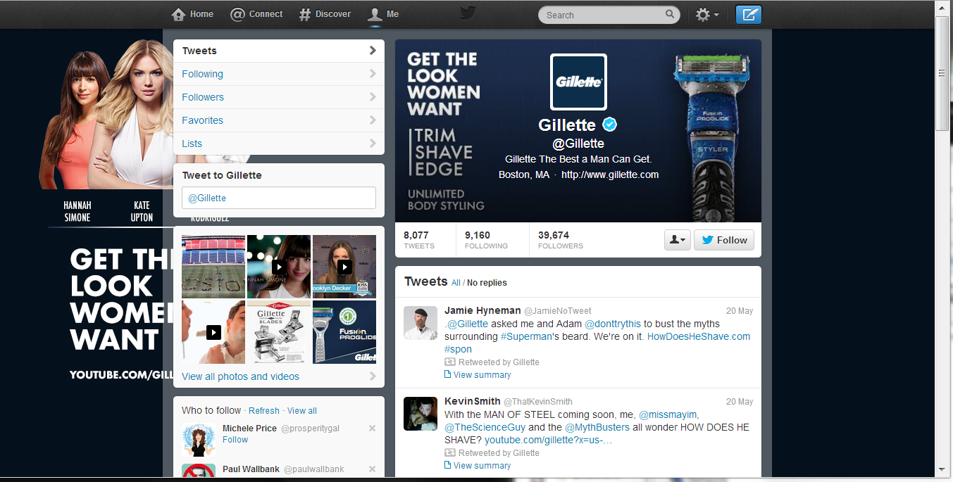Screen dimensions: 953x482
Task: Click the Twitter bird logo in top bar
Action: click(x=468, y=13)
